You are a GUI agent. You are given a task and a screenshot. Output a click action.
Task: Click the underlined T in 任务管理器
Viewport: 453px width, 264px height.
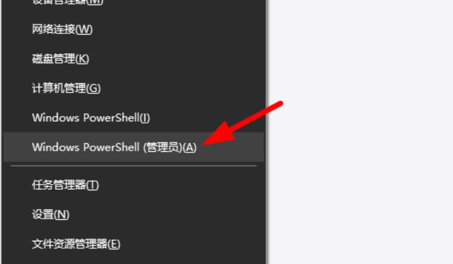pos(92,185)
